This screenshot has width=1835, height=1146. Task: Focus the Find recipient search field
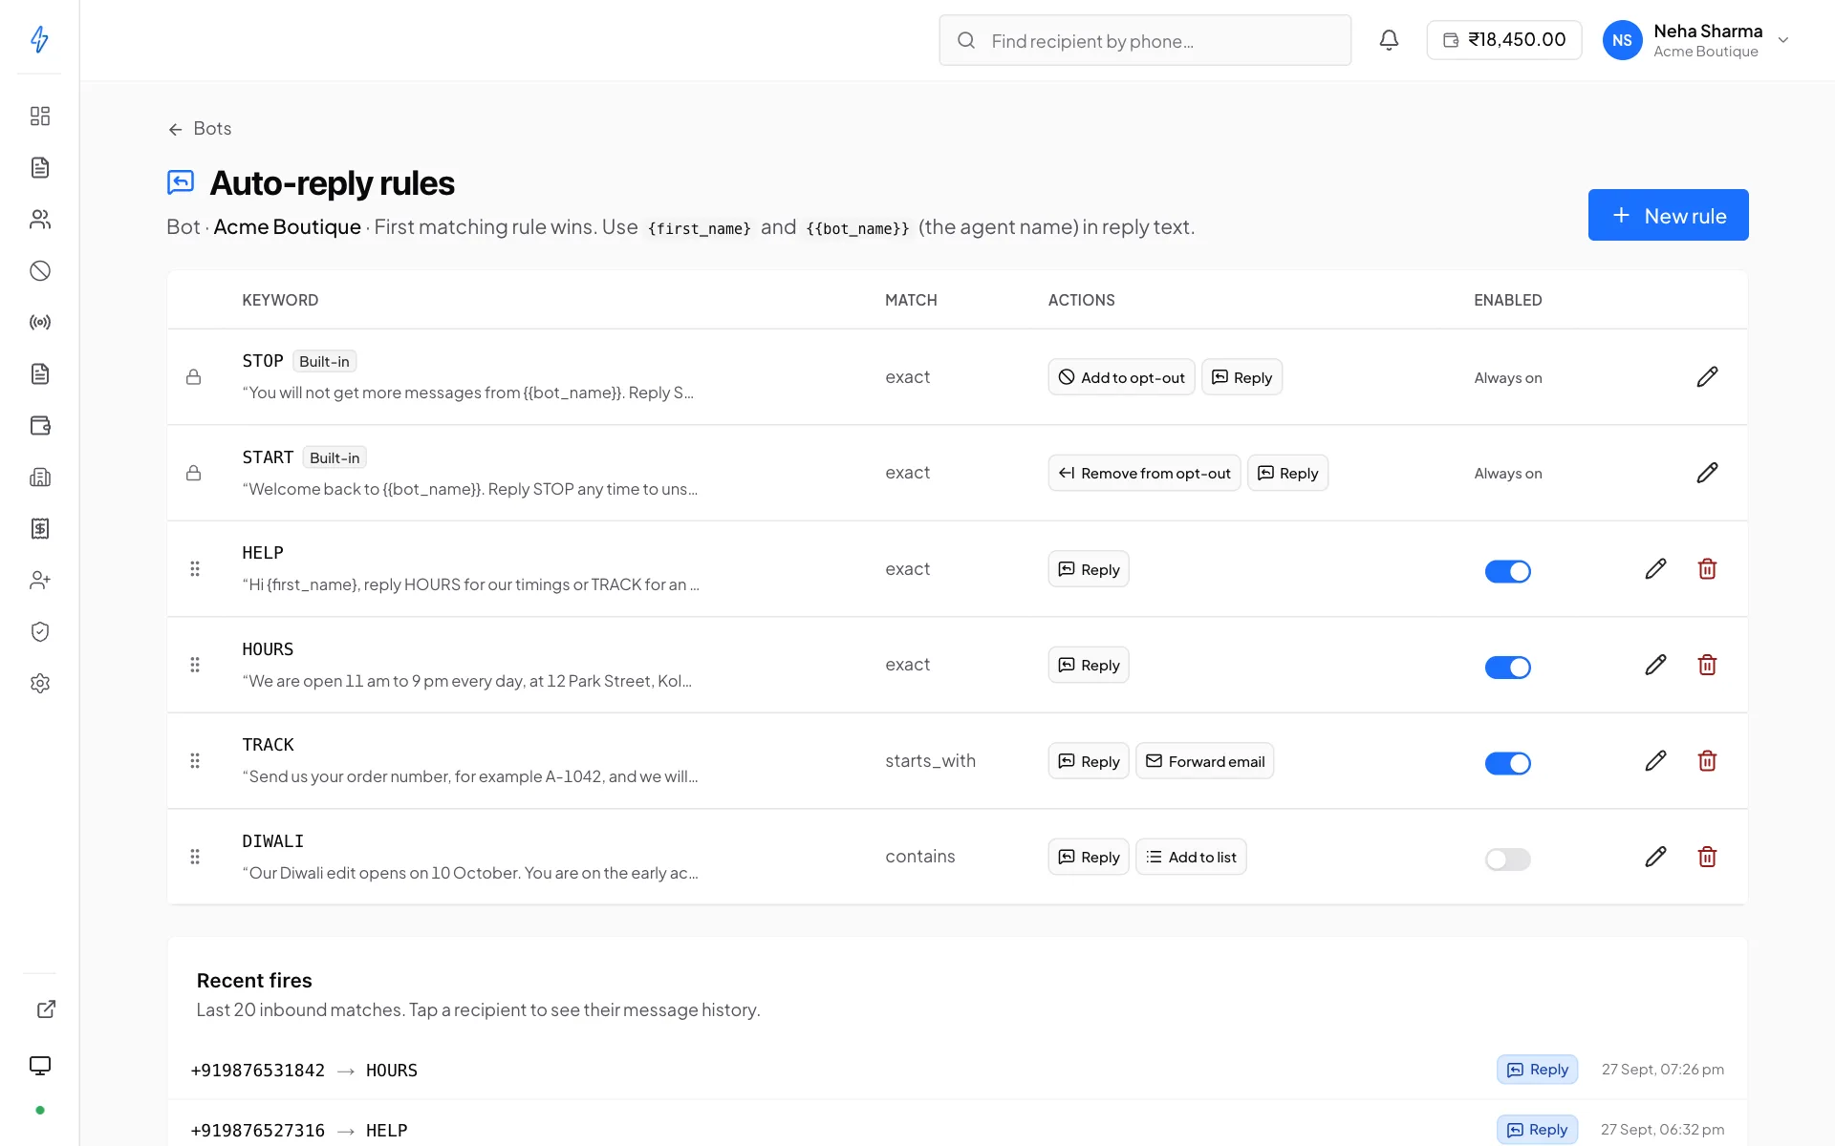tap(1145, 40)
